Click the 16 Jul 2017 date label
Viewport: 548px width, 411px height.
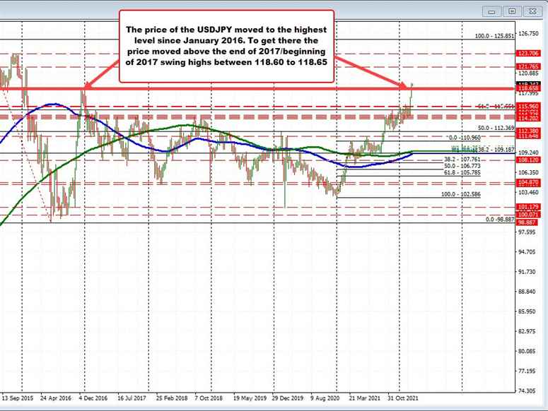tap(132, 398)
